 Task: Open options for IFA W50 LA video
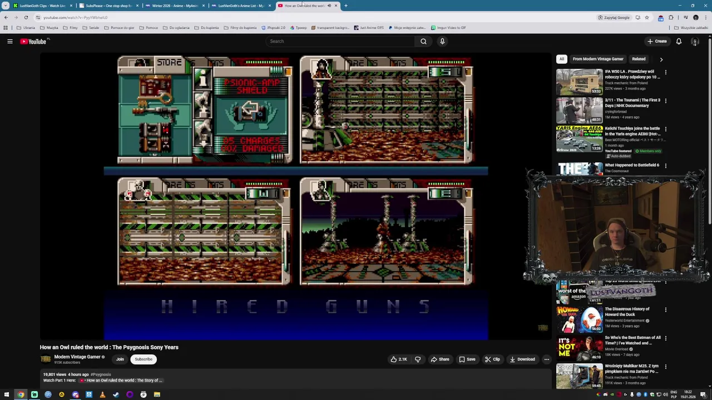pos(665,72)
